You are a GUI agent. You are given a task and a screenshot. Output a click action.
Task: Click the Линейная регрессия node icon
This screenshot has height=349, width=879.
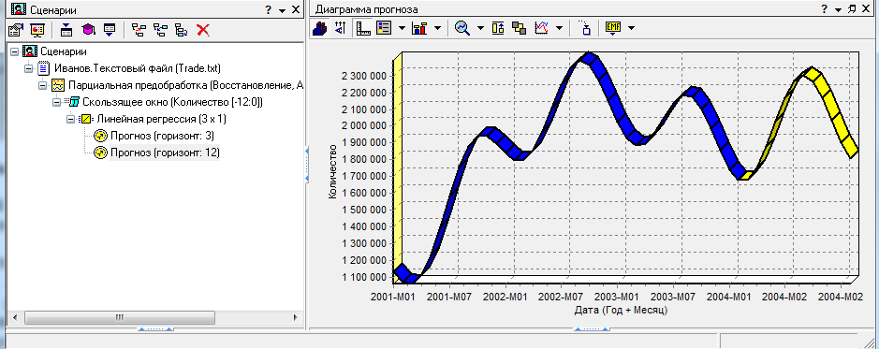[86, 120]
